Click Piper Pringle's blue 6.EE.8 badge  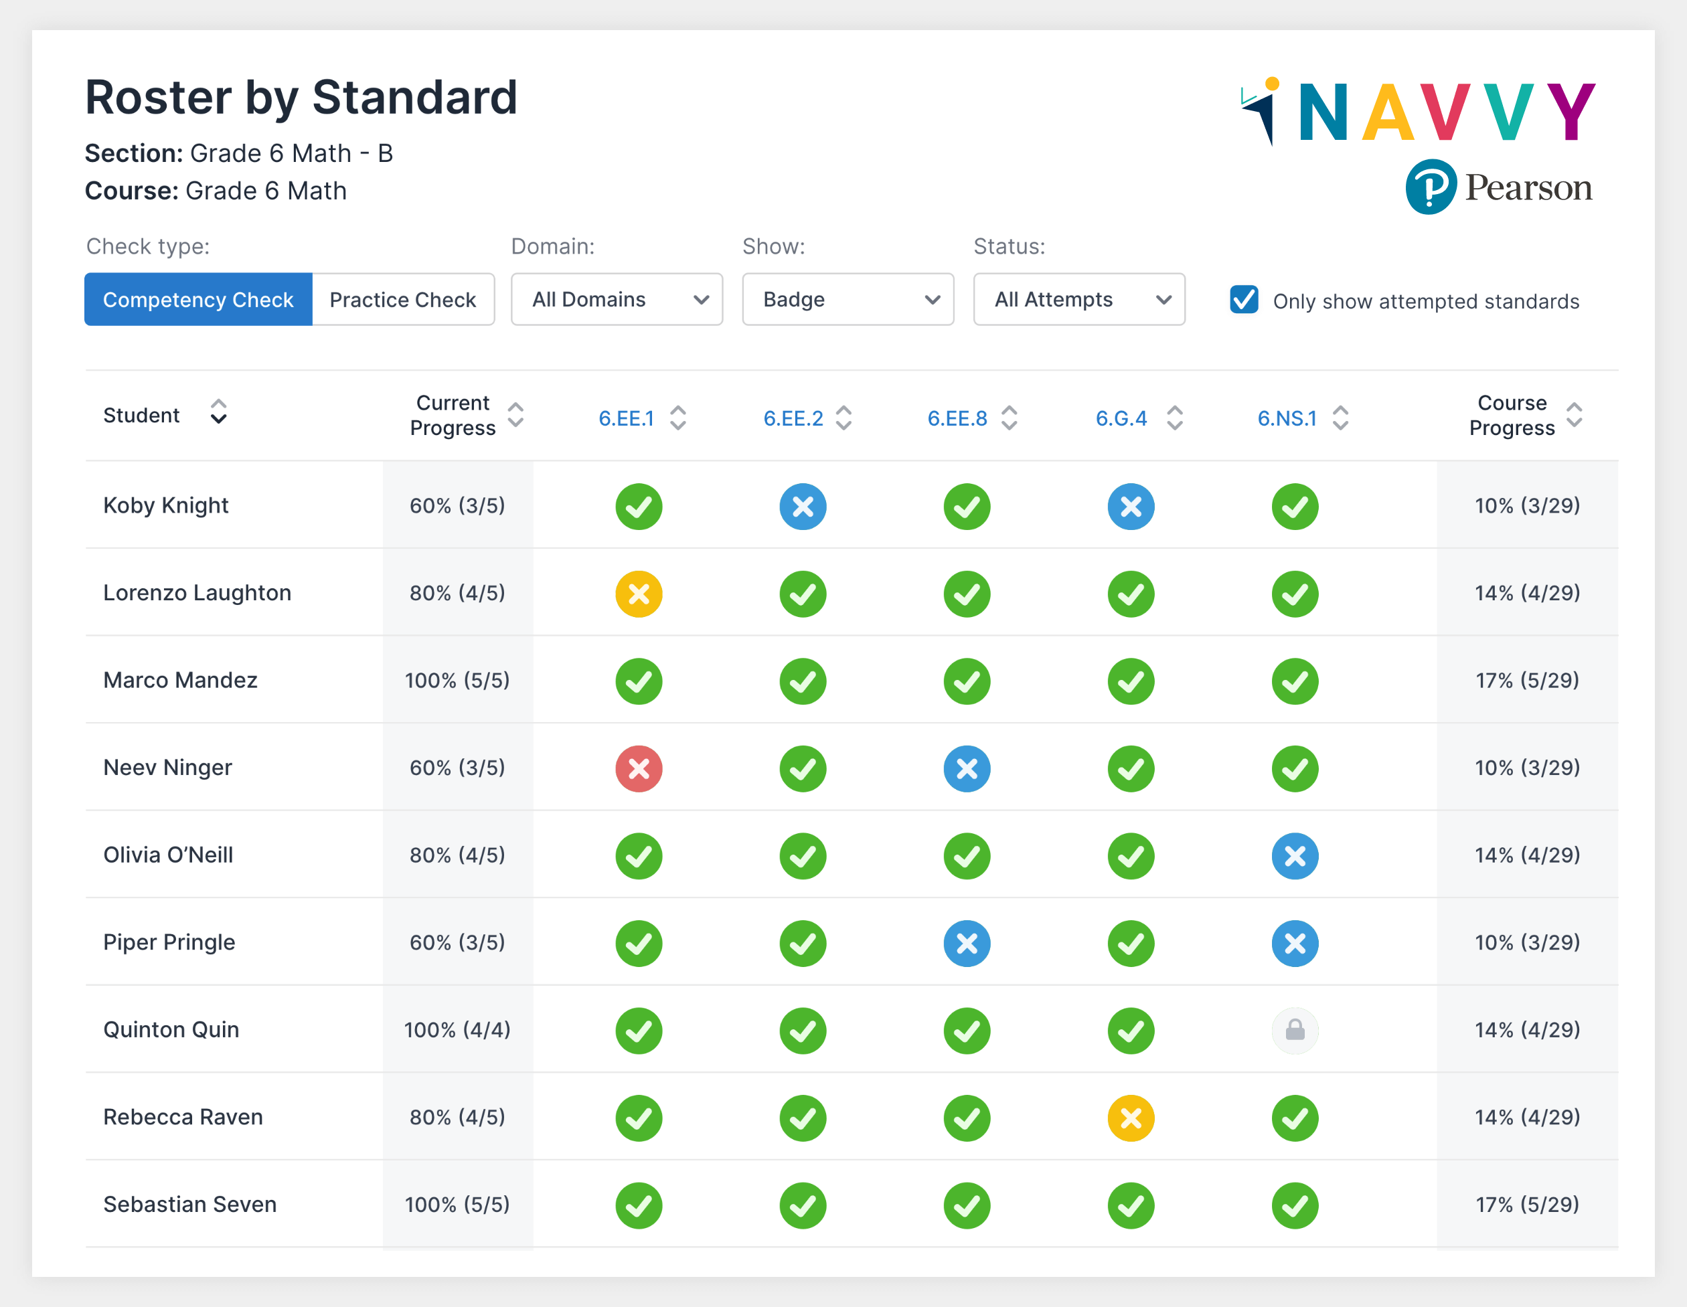tap(966, 943)
